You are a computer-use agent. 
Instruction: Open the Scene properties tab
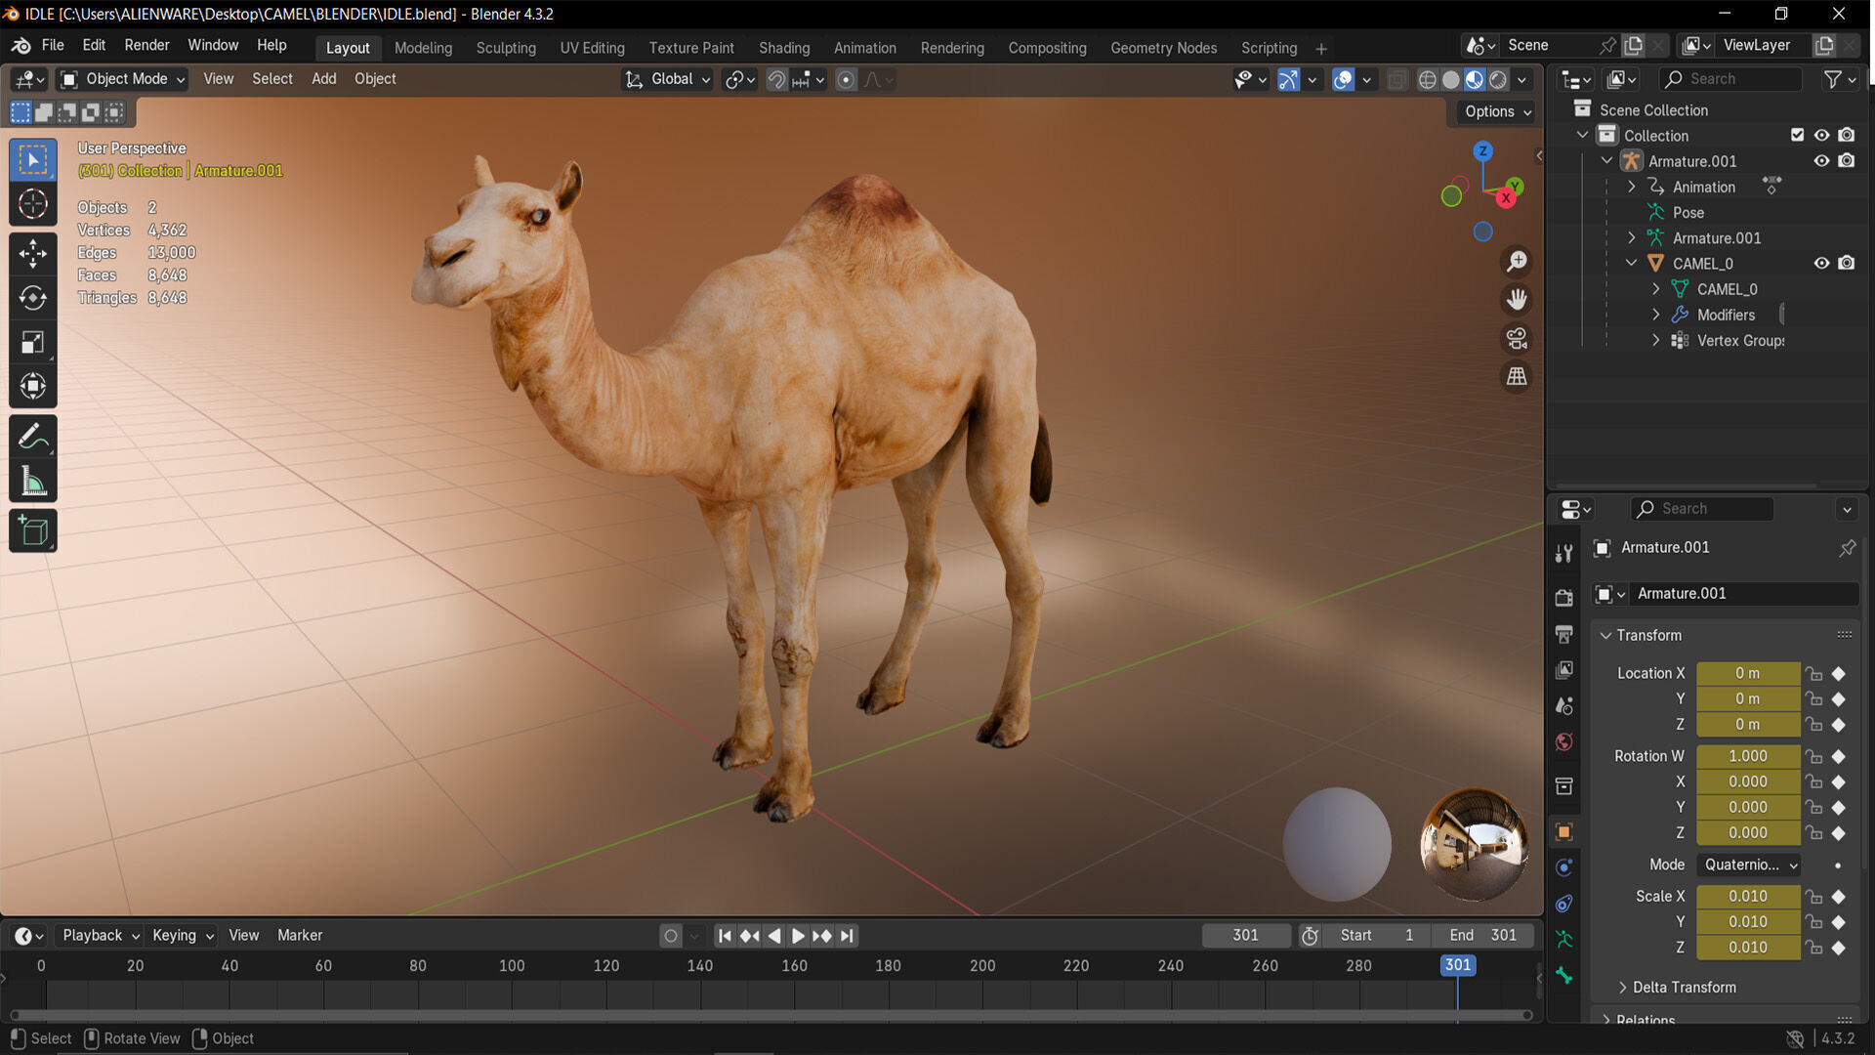pos(1564,706)
